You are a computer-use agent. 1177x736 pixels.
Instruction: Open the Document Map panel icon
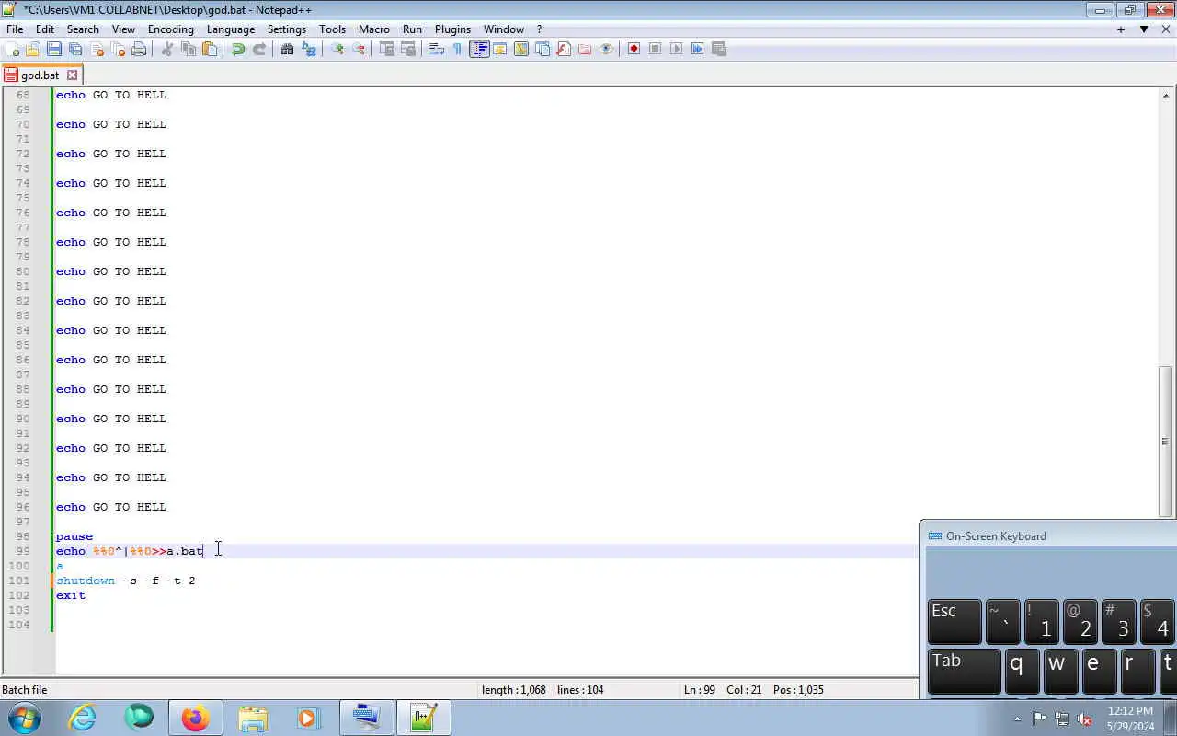[x=521, y=49]
